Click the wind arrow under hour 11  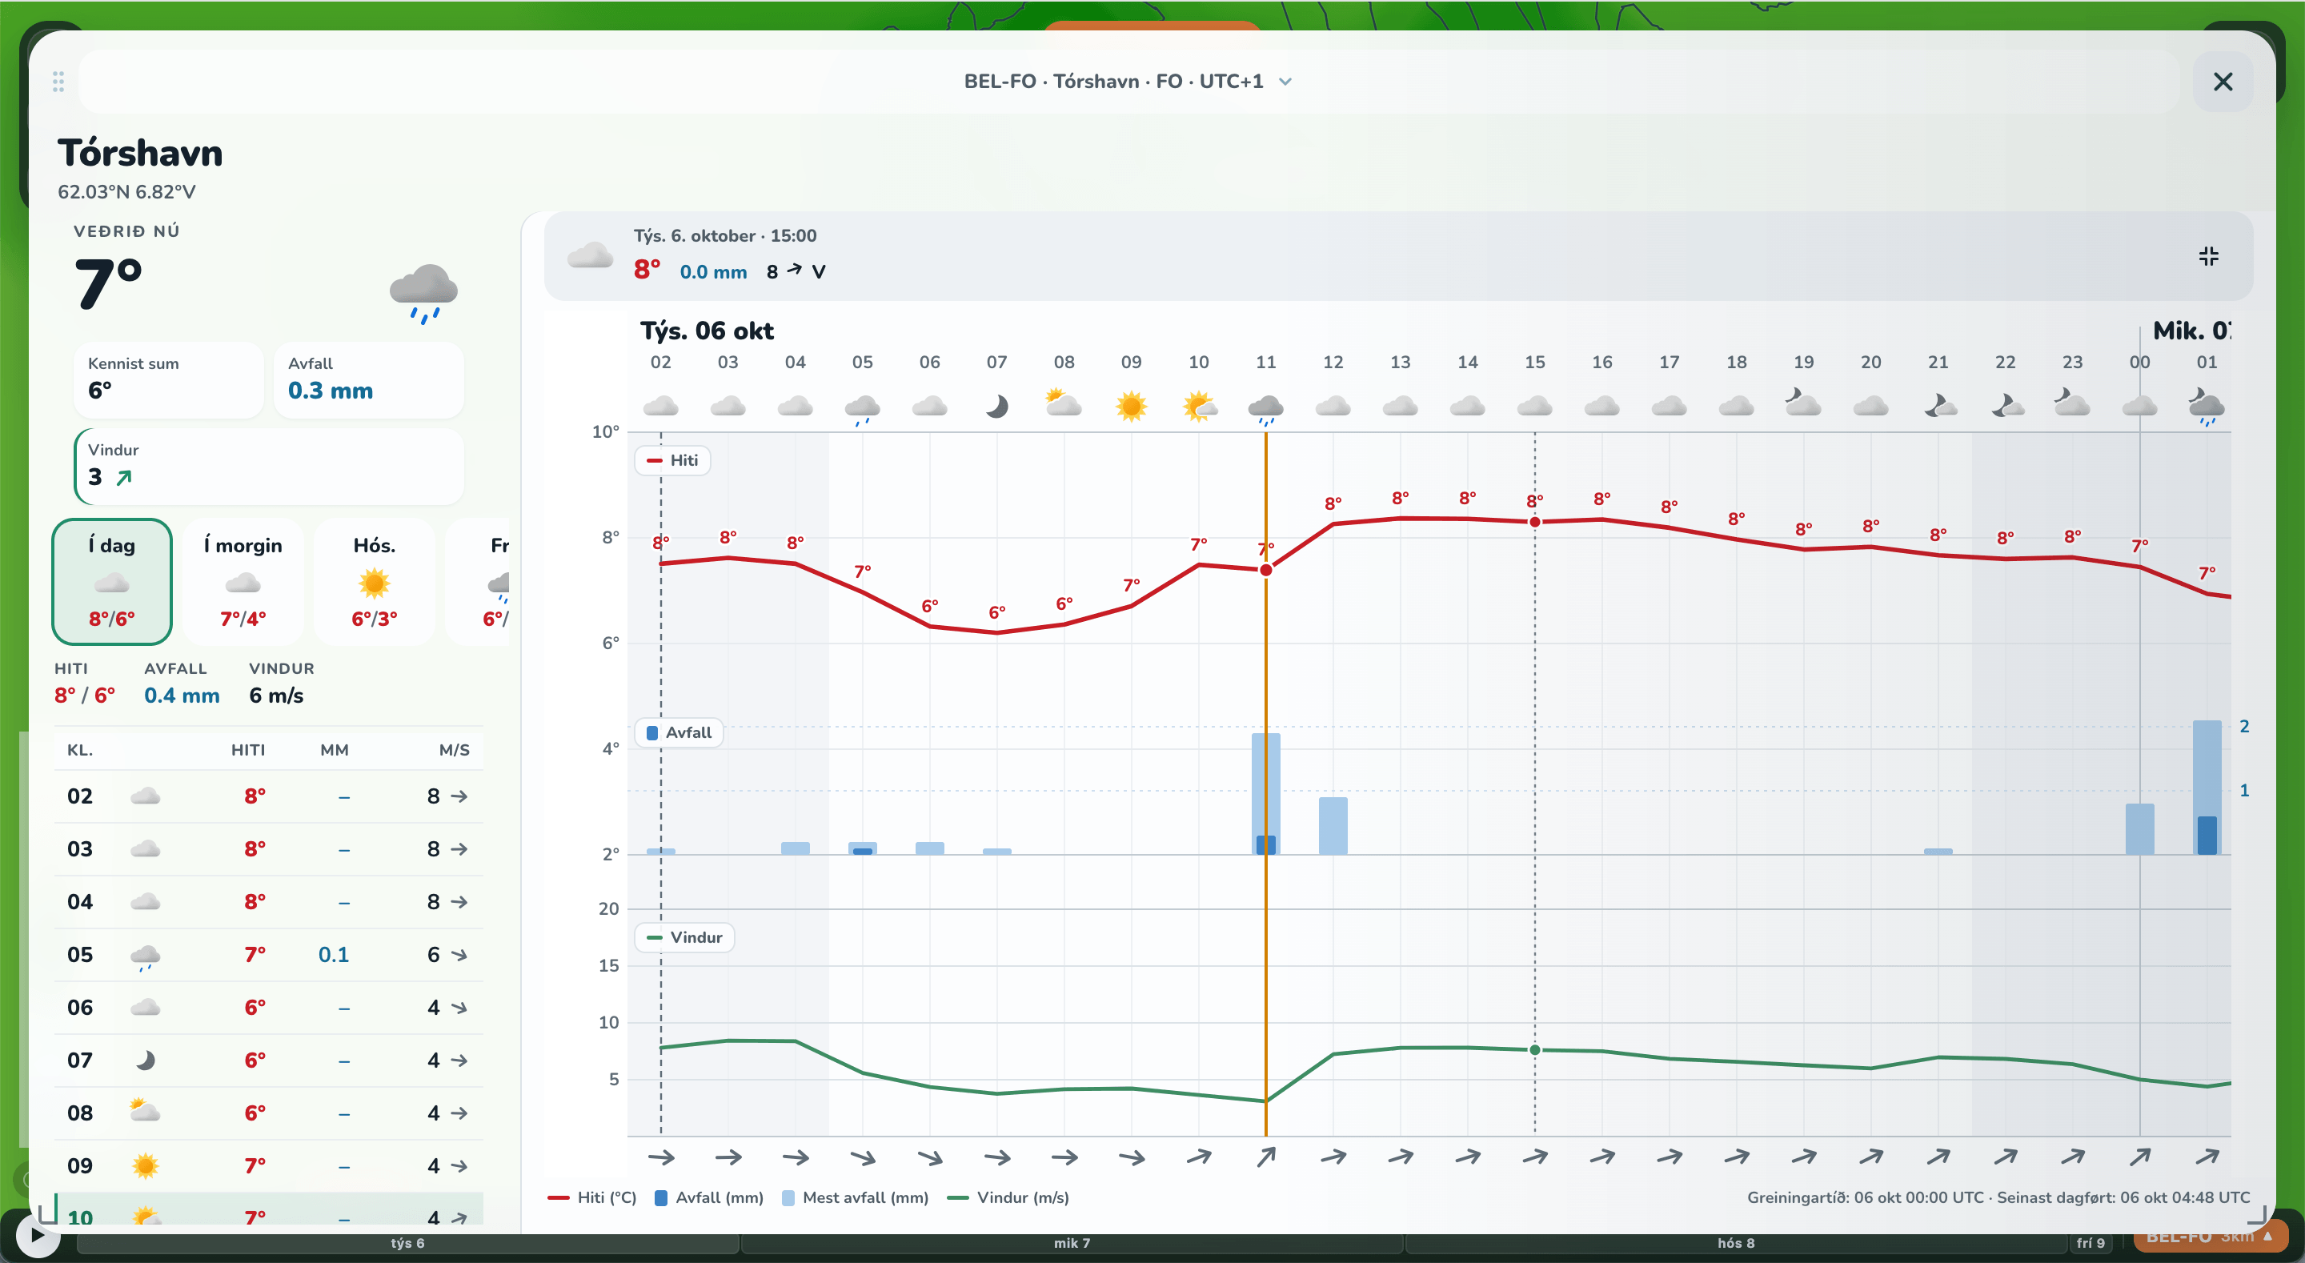click(x=1265, y=1157)
